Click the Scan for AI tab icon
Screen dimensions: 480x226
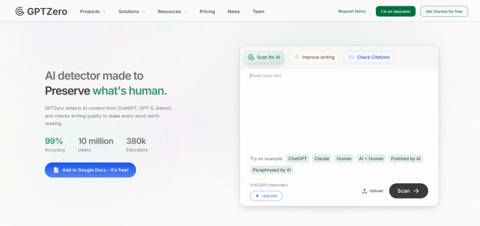(x=251, y=57)
